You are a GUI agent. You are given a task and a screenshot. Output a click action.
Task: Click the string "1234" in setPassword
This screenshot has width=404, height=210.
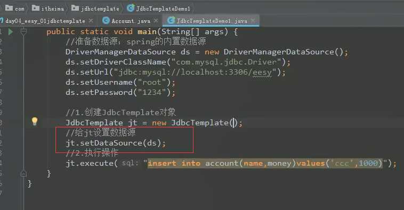coord(152,93)
